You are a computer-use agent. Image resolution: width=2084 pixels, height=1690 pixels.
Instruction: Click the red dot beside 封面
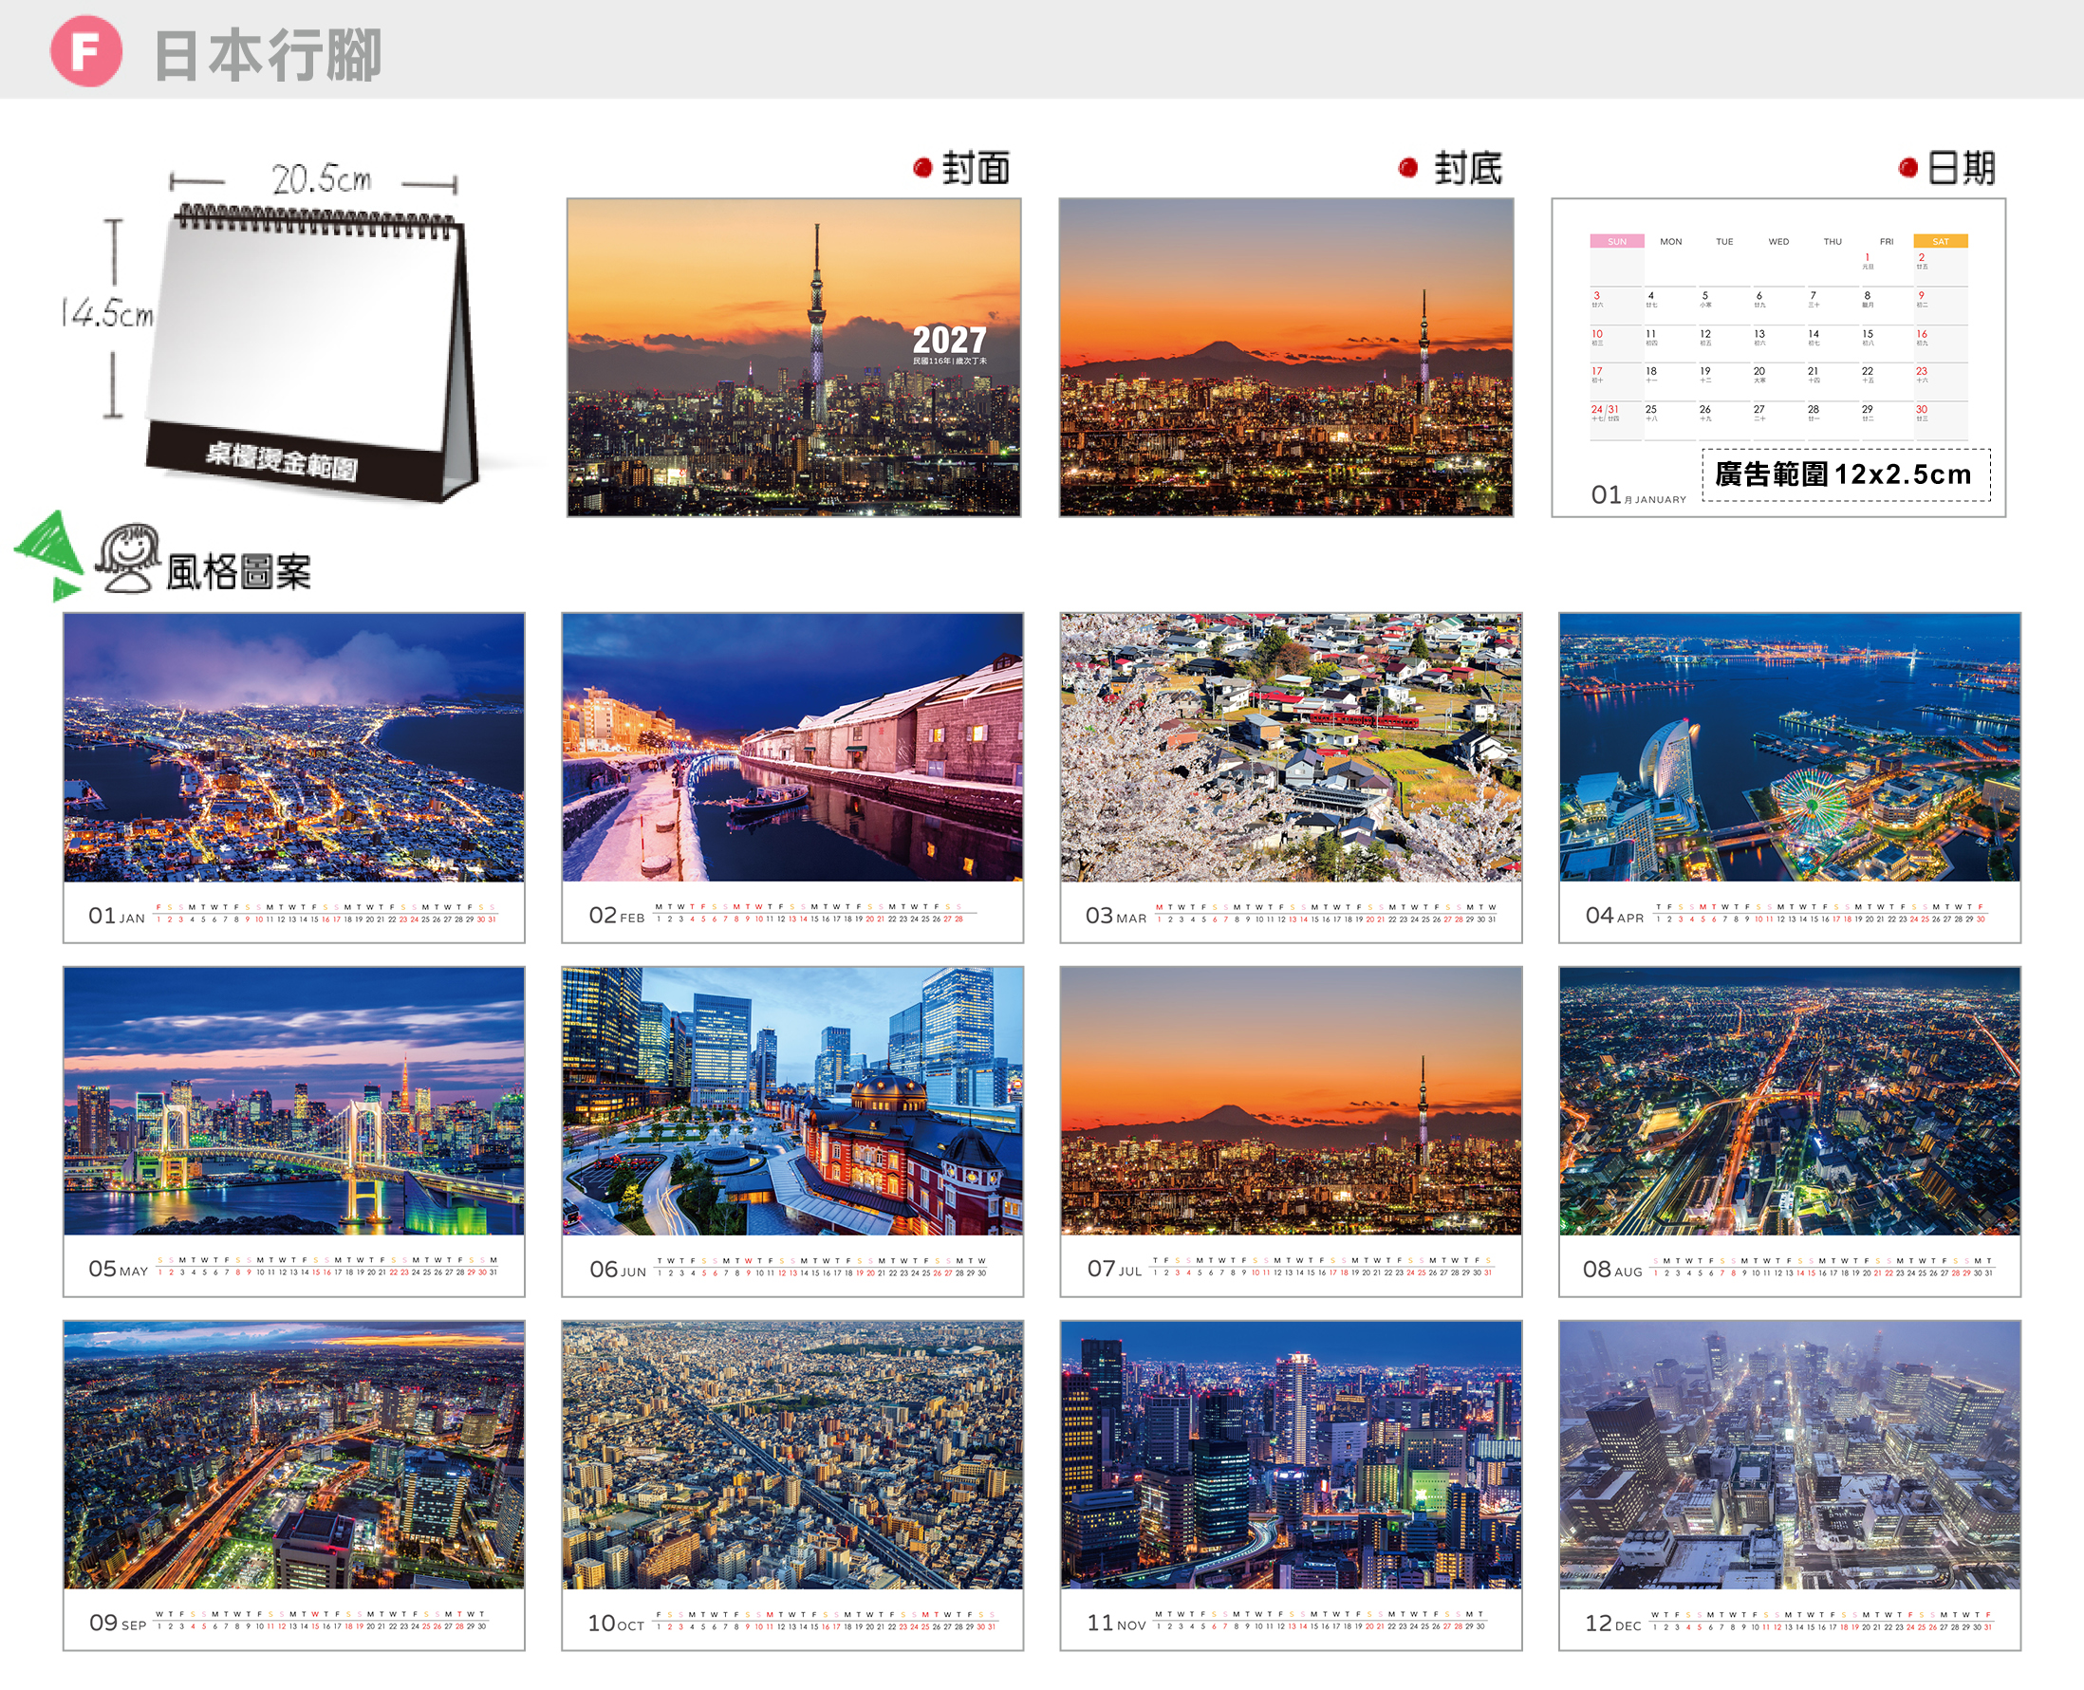coord(921,168)
